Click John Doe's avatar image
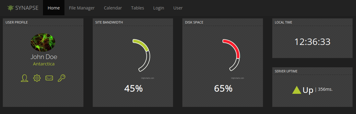This screenshot has width=356, height=114. point(43,42)
